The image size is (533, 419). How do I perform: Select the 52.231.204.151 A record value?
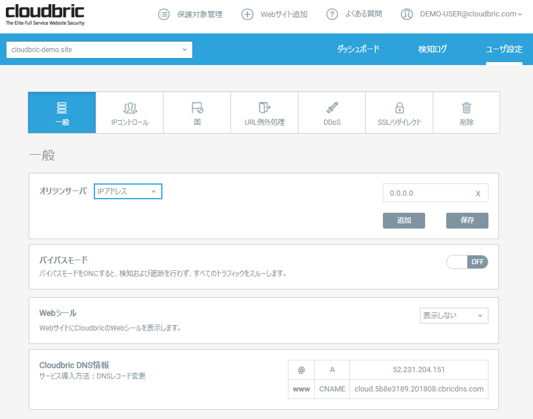click(419, 370)
